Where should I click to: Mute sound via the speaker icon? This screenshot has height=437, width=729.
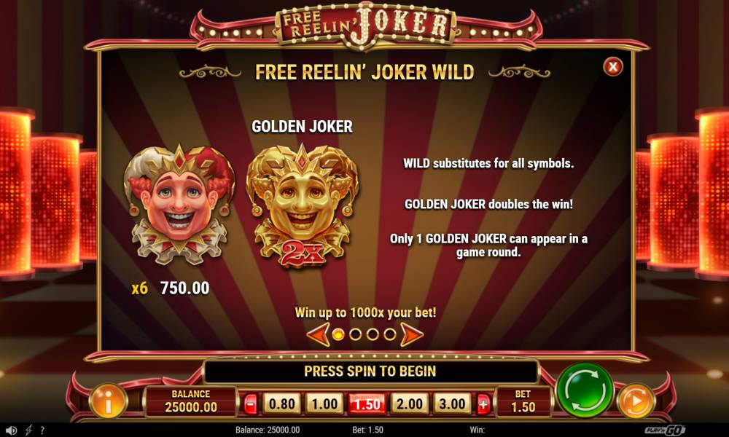(11, 430)
